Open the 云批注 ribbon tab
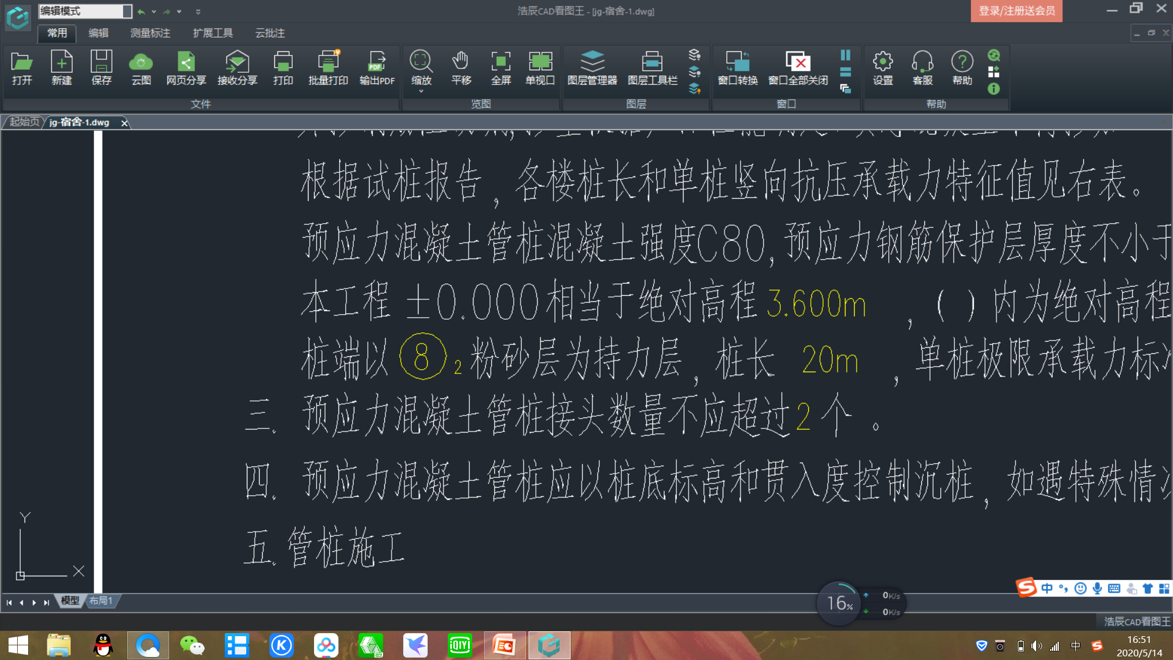The image size is (1173, 660). coord(270,33)
